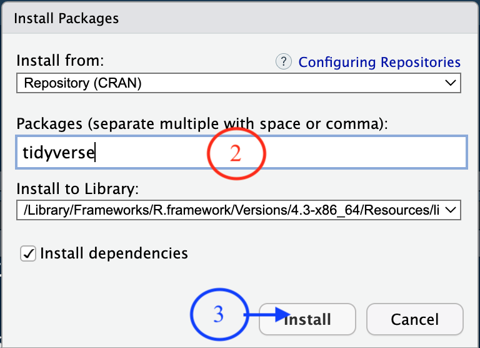This screenshot has height=348, width=480.
Task: Click the blue arrow pointing to Install
Action: 267,315
